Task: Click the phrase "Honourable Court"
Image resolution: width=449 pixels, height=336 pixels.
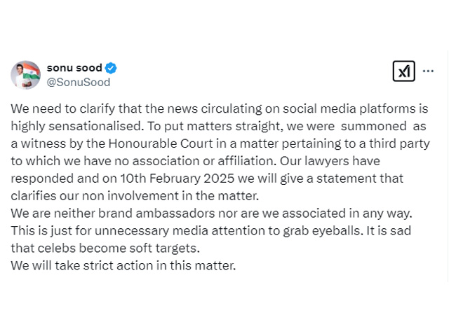Action: coord(161,143)
